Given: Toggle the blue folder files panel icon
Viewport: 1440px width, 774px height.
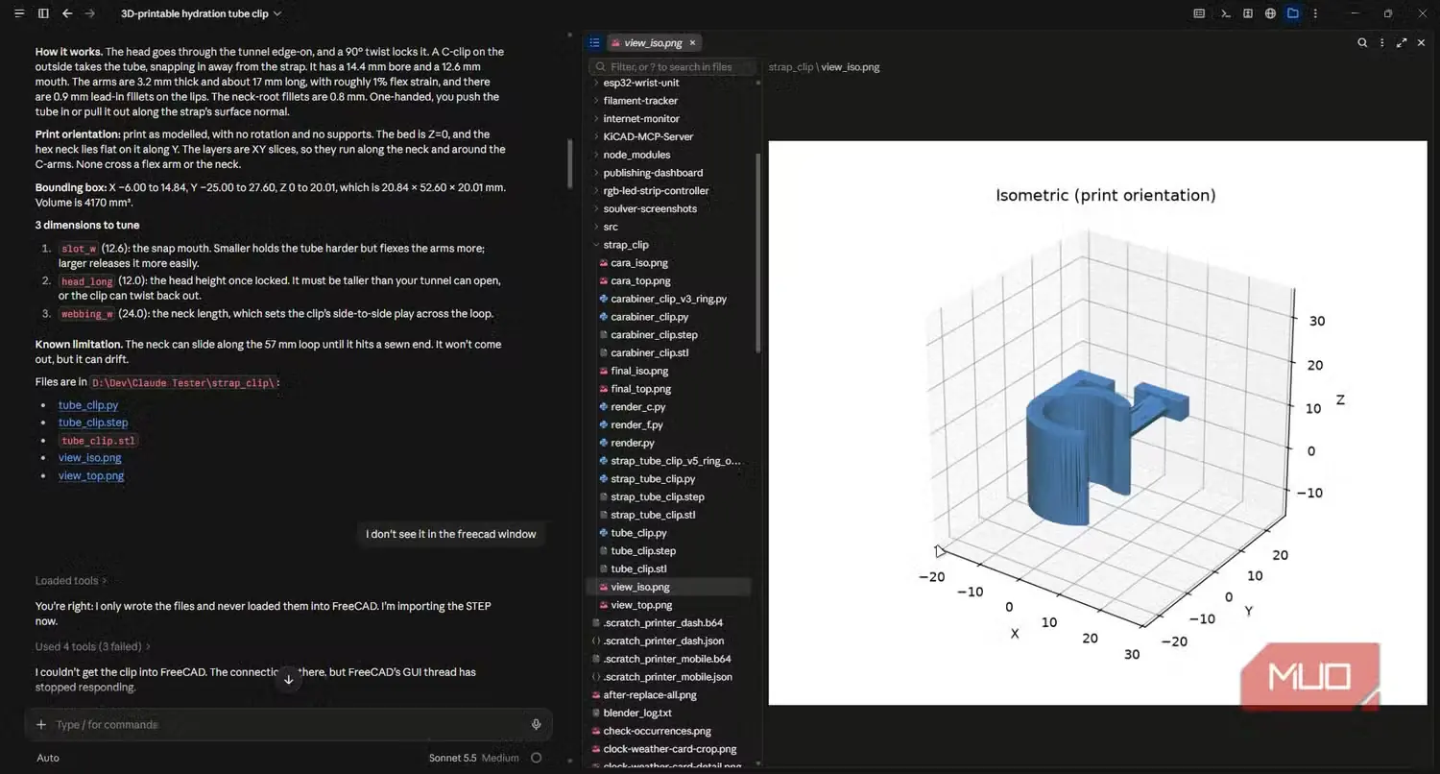Looking at the screenshot, I should coord(1293,13).
